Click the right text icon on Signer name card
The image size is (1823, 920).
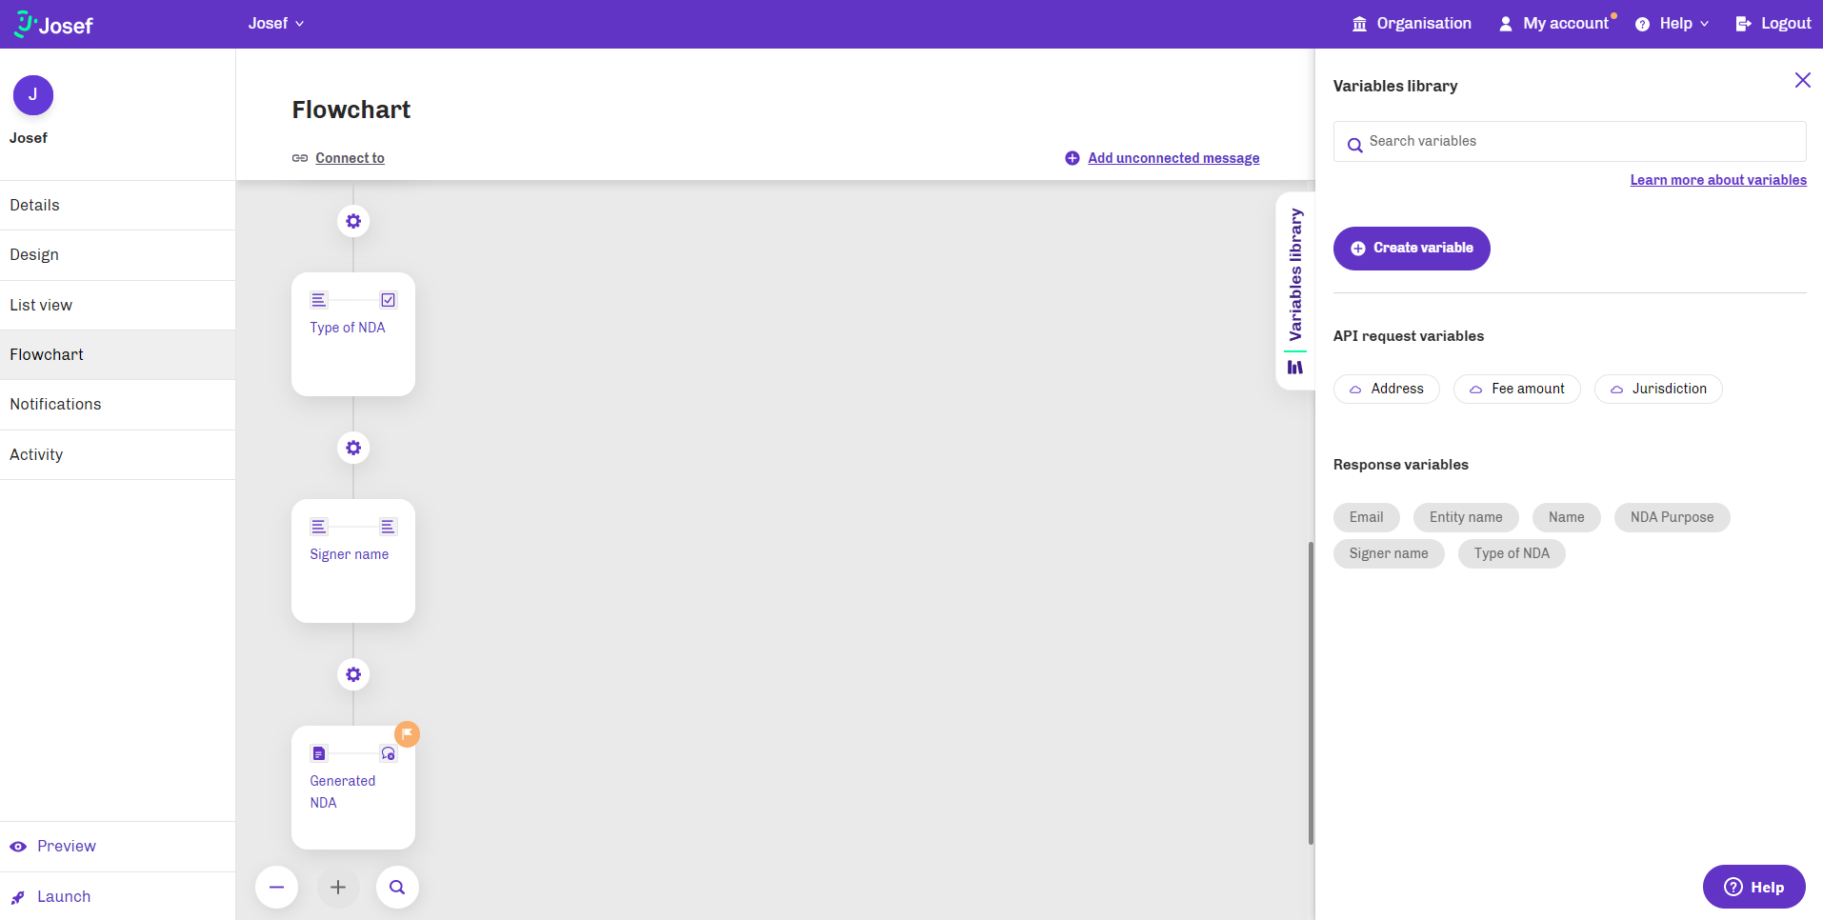tap(389, 527)
